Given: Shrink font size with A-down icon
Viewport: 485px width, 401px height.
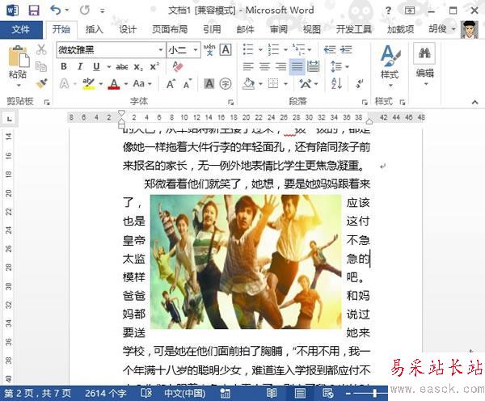Looking at the screenshot, I should (188, 83).
